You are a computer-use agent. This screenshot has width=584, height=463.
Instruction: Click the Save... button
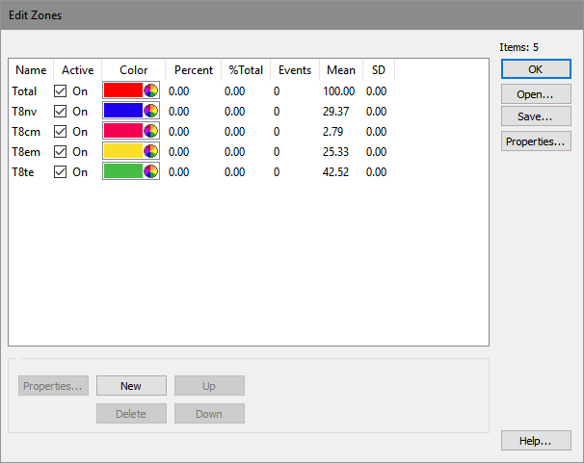coord(535,116)
